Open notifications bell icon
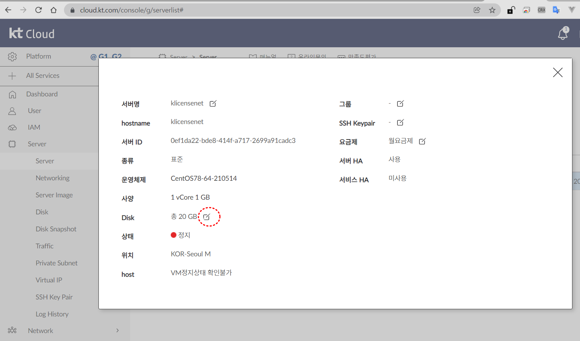 click(563, 34)
